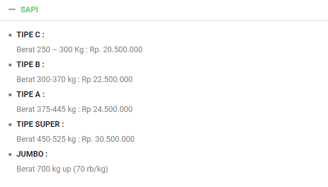This screenshot has height=187, width=328.
Task: Click the Rp. 30.500.000 price text
Action: [x=108, y=139]
